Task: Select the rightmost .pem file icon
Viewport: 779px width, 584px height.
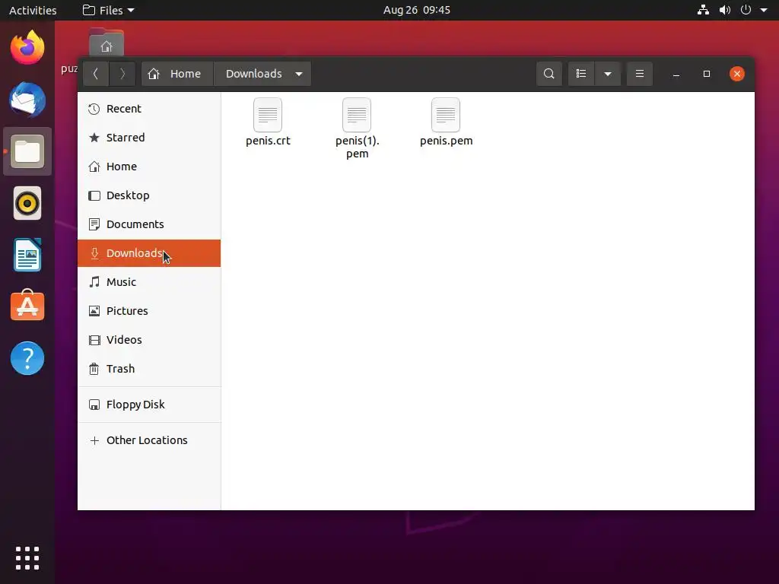Action: (446, 115)
